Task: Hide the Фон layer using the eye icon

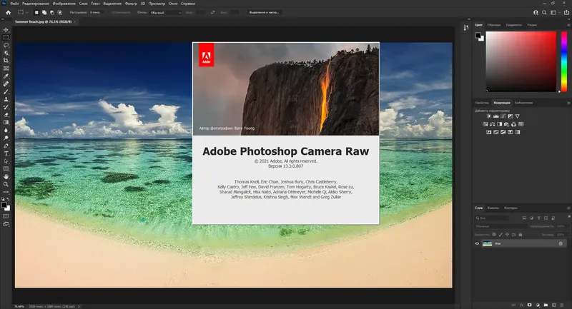Action: (x=478, y=243)
